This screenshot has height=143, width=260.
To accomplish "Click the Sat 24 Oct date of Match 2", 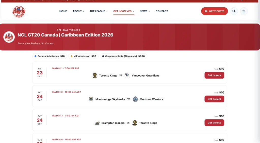I will click(40, 96).
